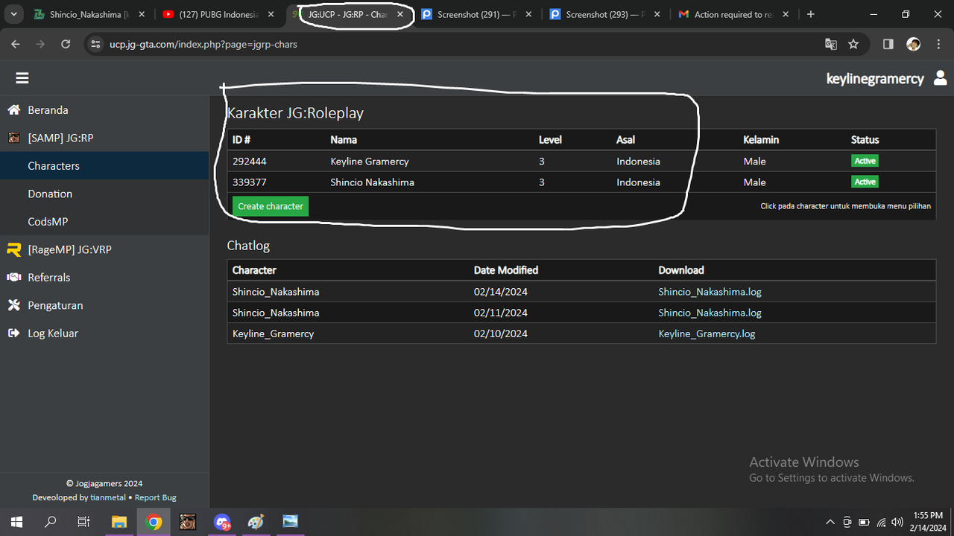954x536 pixels.
Task: Click the user profile icon beside keylinegramercy
Action: 940,78
